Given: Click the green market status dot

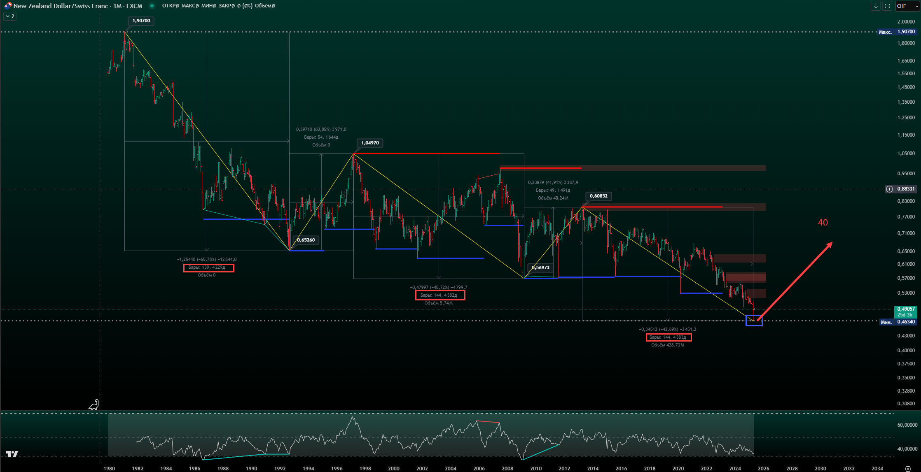Looking at the screenshot, I should click(152, 6).
